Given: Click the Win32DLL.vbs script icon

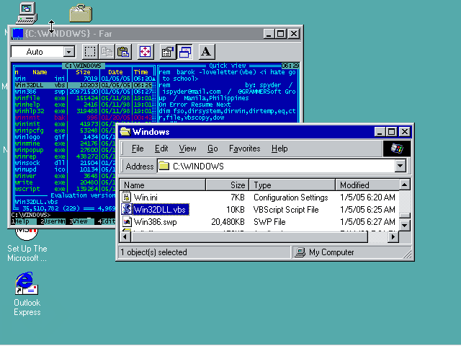Looking at the screenshot, I should (x=127, y=209).
